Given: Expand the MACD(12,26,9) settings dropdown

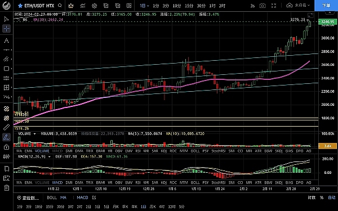Looking at the screenshot, I should point(49,156).
